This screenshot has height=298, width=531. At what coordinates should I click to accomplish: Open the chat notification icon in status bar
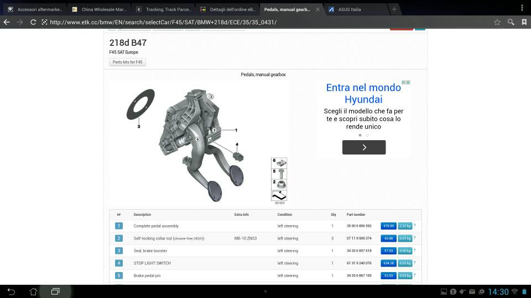point(453,291)
